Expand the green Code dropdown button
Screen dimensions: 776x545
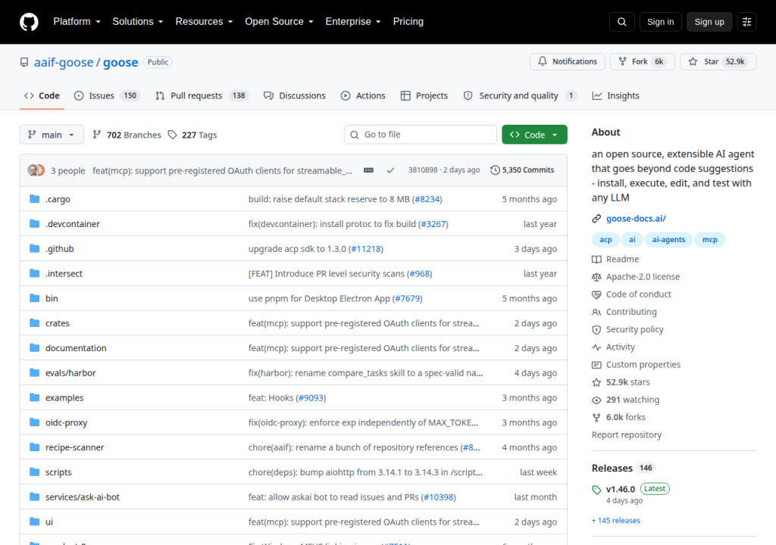tap(534, 135)
